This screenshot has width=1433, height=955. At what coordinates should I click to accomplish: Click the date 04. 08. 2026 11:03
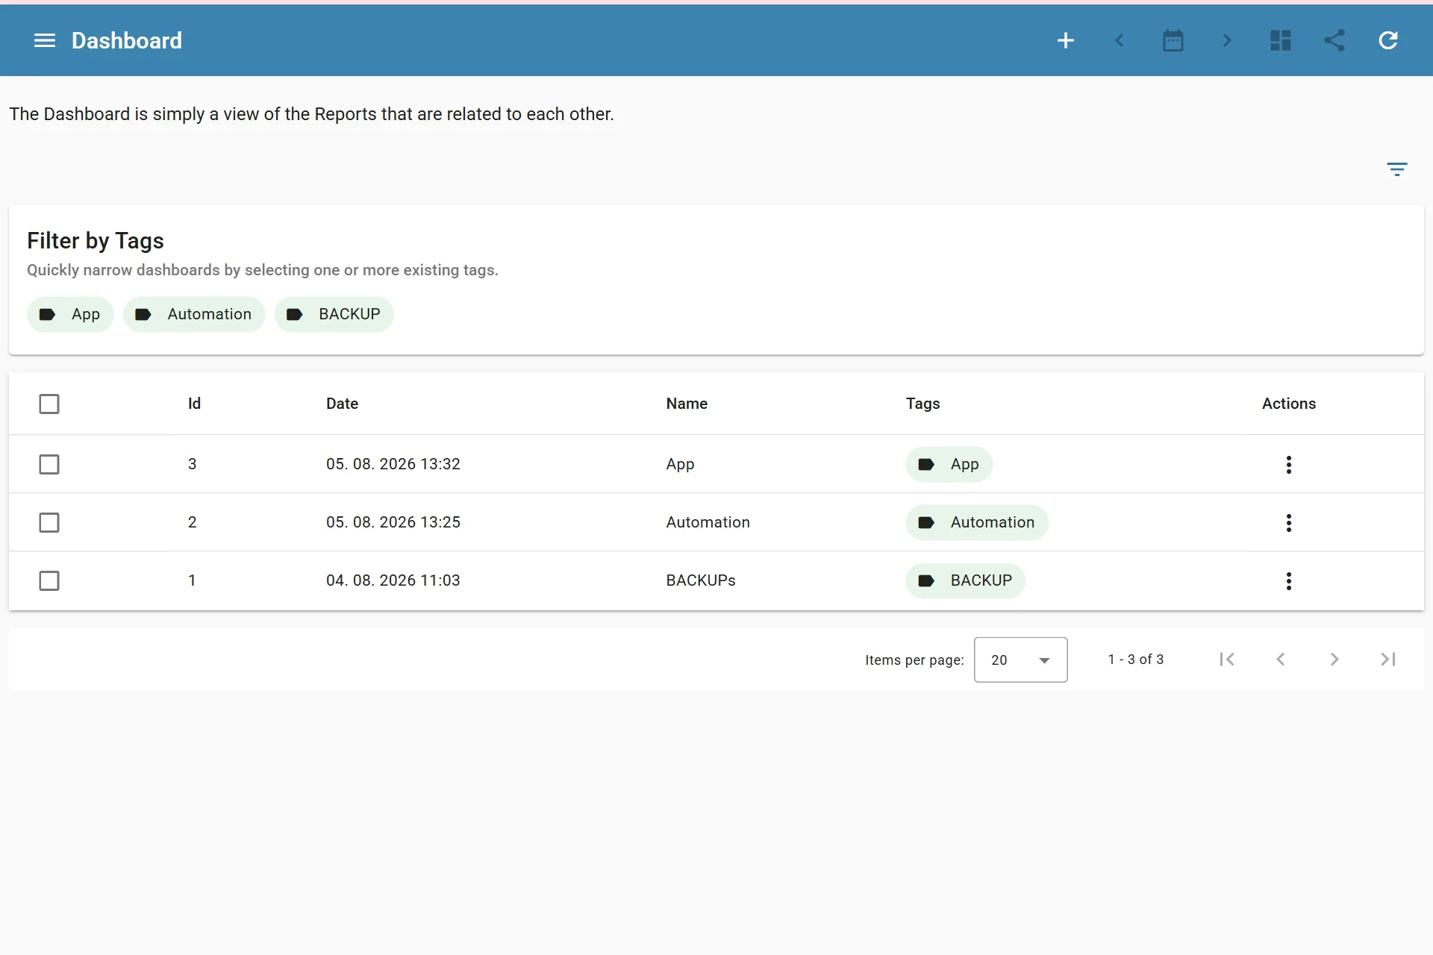coord(393,580)
